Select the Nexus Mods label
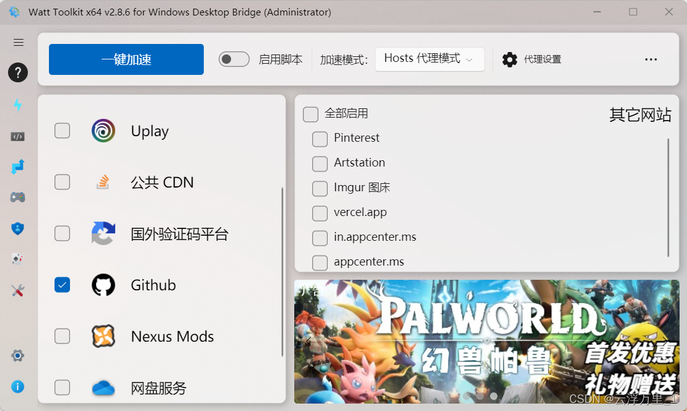 point(172,337)
